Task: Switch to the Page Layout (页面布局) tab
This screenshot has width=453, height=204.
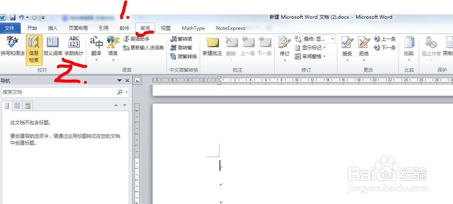Action: point(78,28)
